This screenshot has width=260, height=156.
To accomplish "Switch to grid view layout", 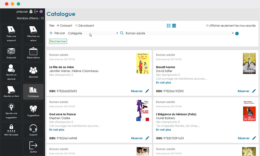I will (168, 26).
